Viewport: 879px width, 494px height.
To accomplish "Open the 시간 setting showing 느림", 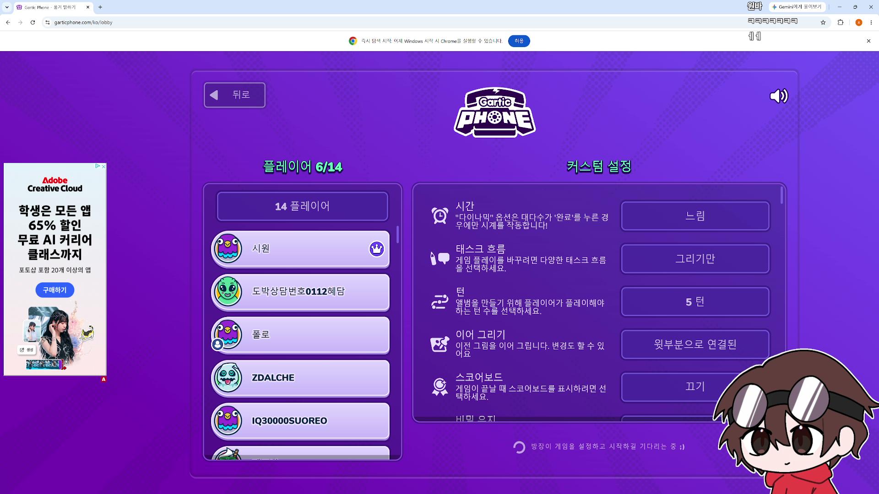I will [695, 216].
